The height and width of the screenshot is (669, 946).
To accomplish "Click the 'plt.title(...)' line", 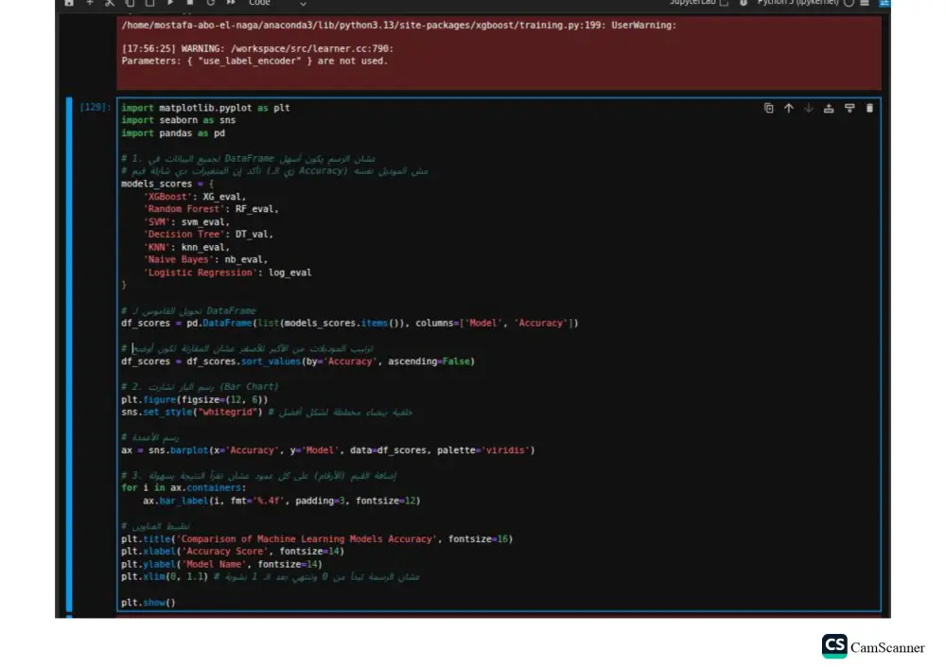I will [317, 538].
